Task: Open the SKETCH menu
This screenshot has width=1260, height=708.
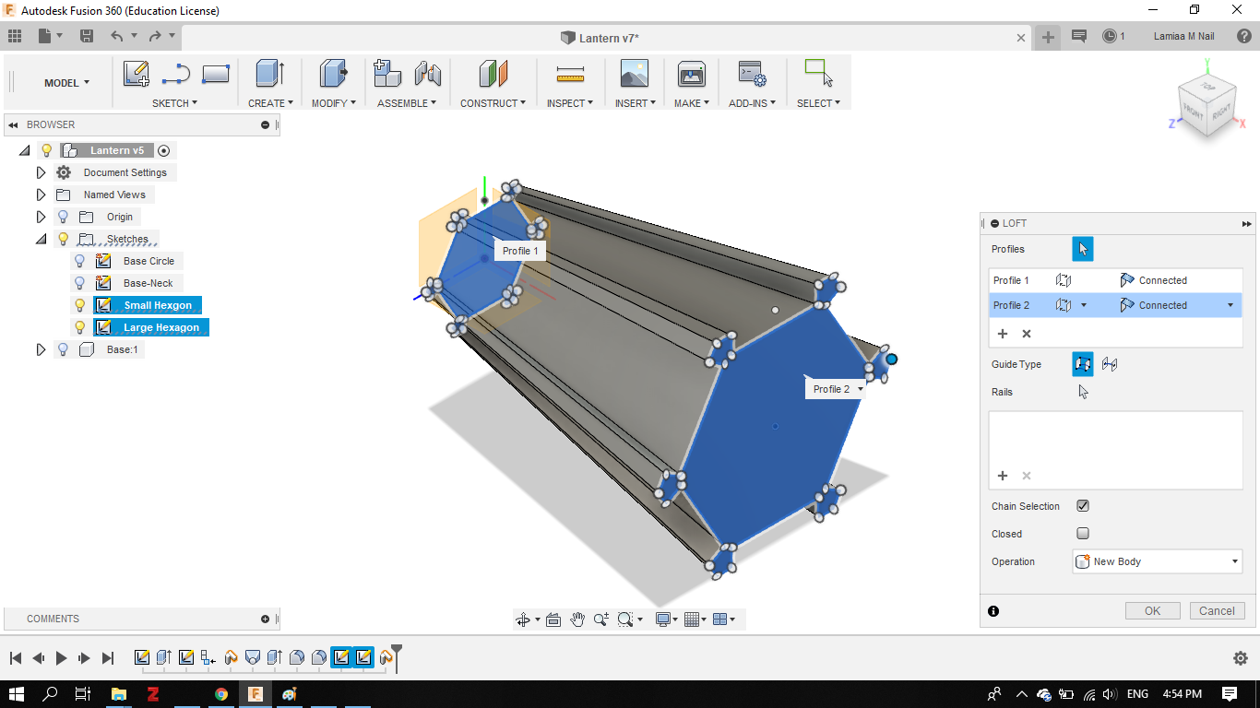Action: pos(174,103)
